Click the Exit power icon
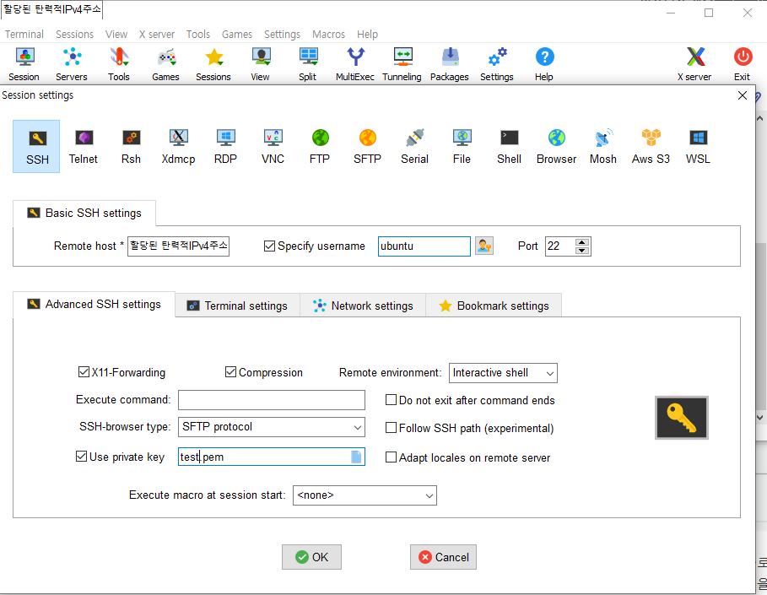 point(743,64)
